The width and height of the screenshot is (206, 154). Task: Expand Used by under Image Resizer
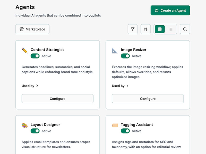tap(120, 86)
